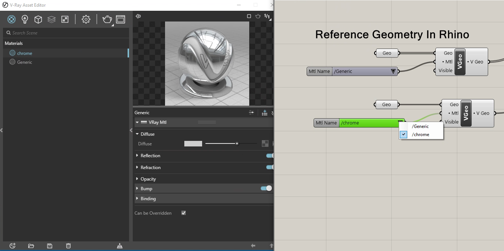This screenshot has width=504, height=251.
Task: Uncheck the Can be Overridden checkbox
Action: click(x=183, y=213)
